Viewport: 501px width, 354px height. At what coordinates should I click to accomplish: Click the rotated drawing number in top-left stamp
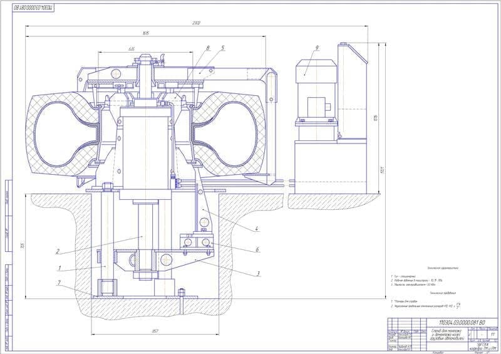[33, 8]
